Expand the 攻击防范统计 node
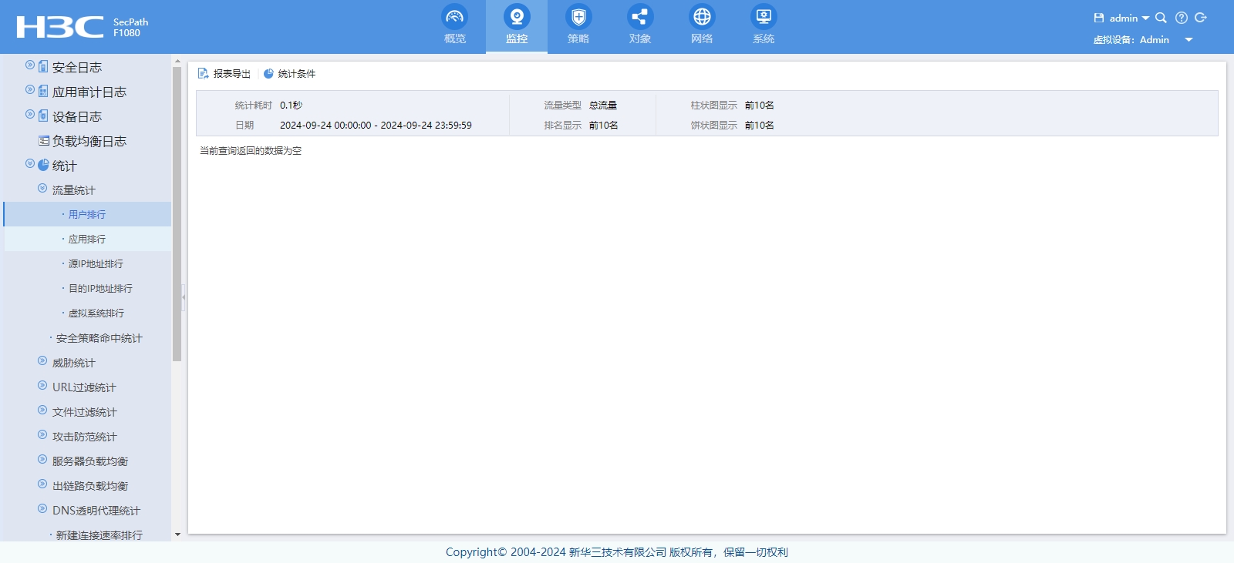 coord(42,435)
